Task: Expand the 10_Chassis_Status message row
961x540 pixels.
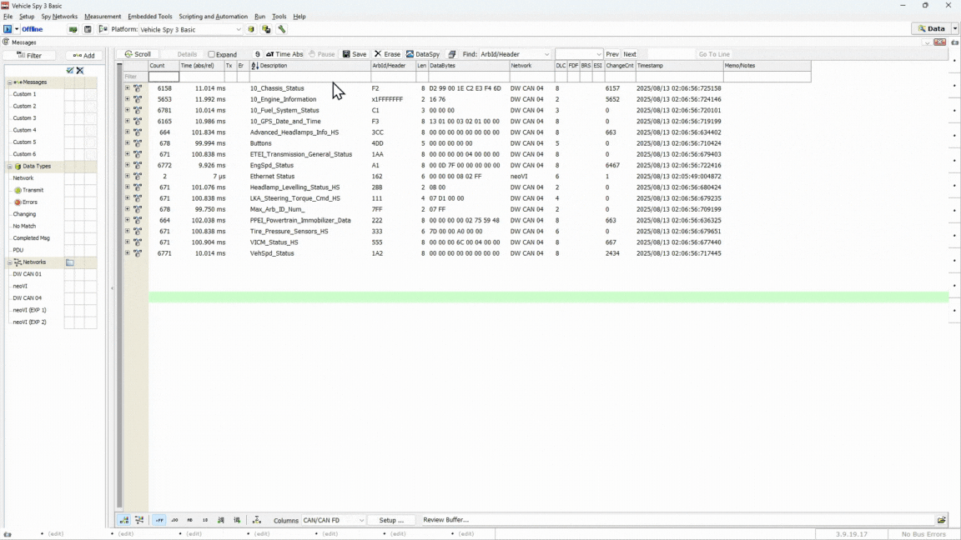Action: (x=128, y=88)
